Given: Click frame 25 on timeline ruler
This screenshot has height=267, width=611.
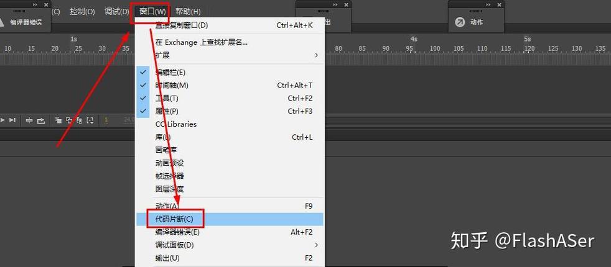Looking at the screenshot, I should (x=78, y=48).
